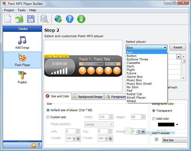Choose Buttons Three from player list
This screenshot has width=191, height=151.
click(x=146, y=59)
